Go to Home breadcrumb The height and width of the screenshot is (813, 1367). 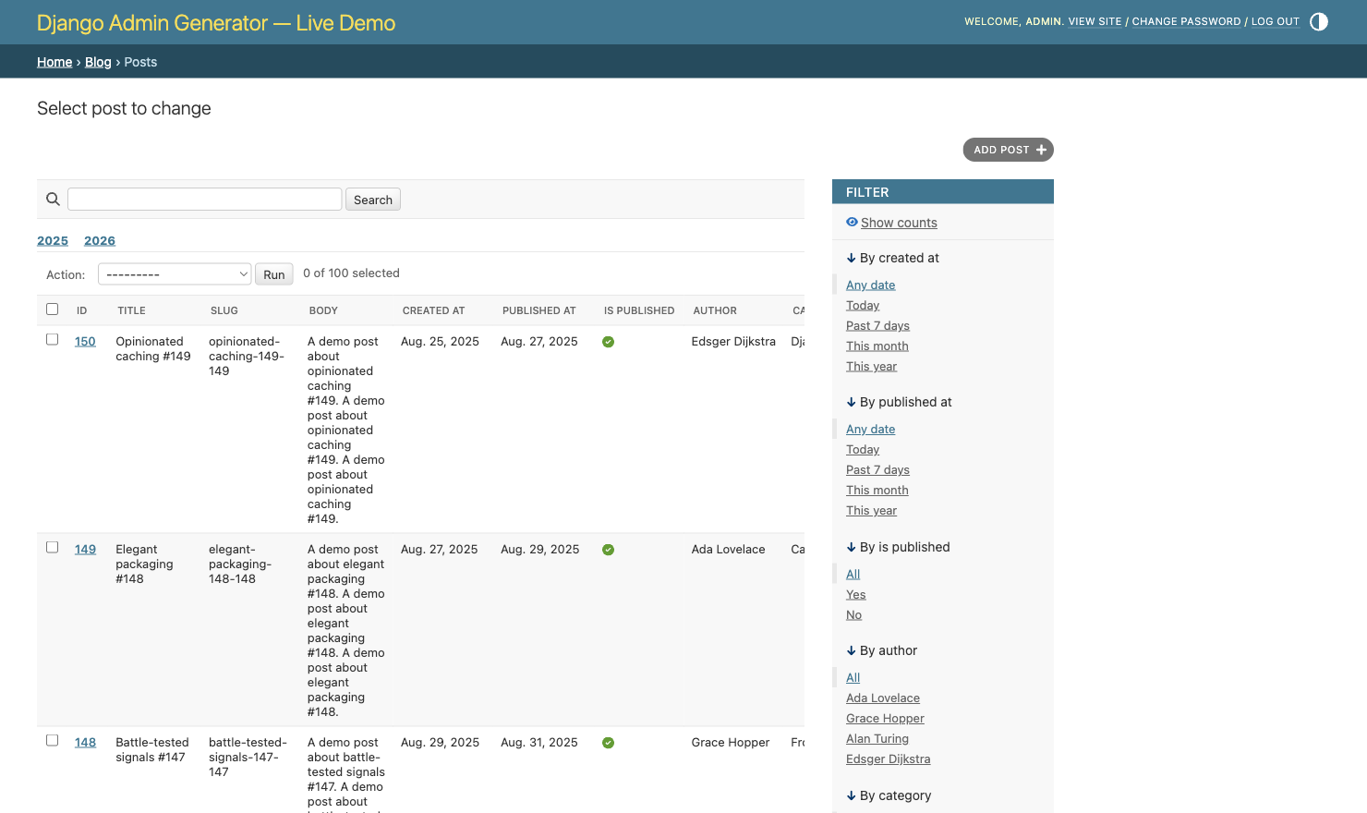54,62
